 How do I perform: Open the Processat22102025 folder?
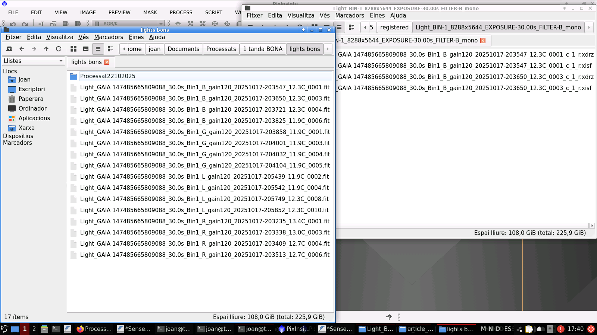[x=107, y=76]
